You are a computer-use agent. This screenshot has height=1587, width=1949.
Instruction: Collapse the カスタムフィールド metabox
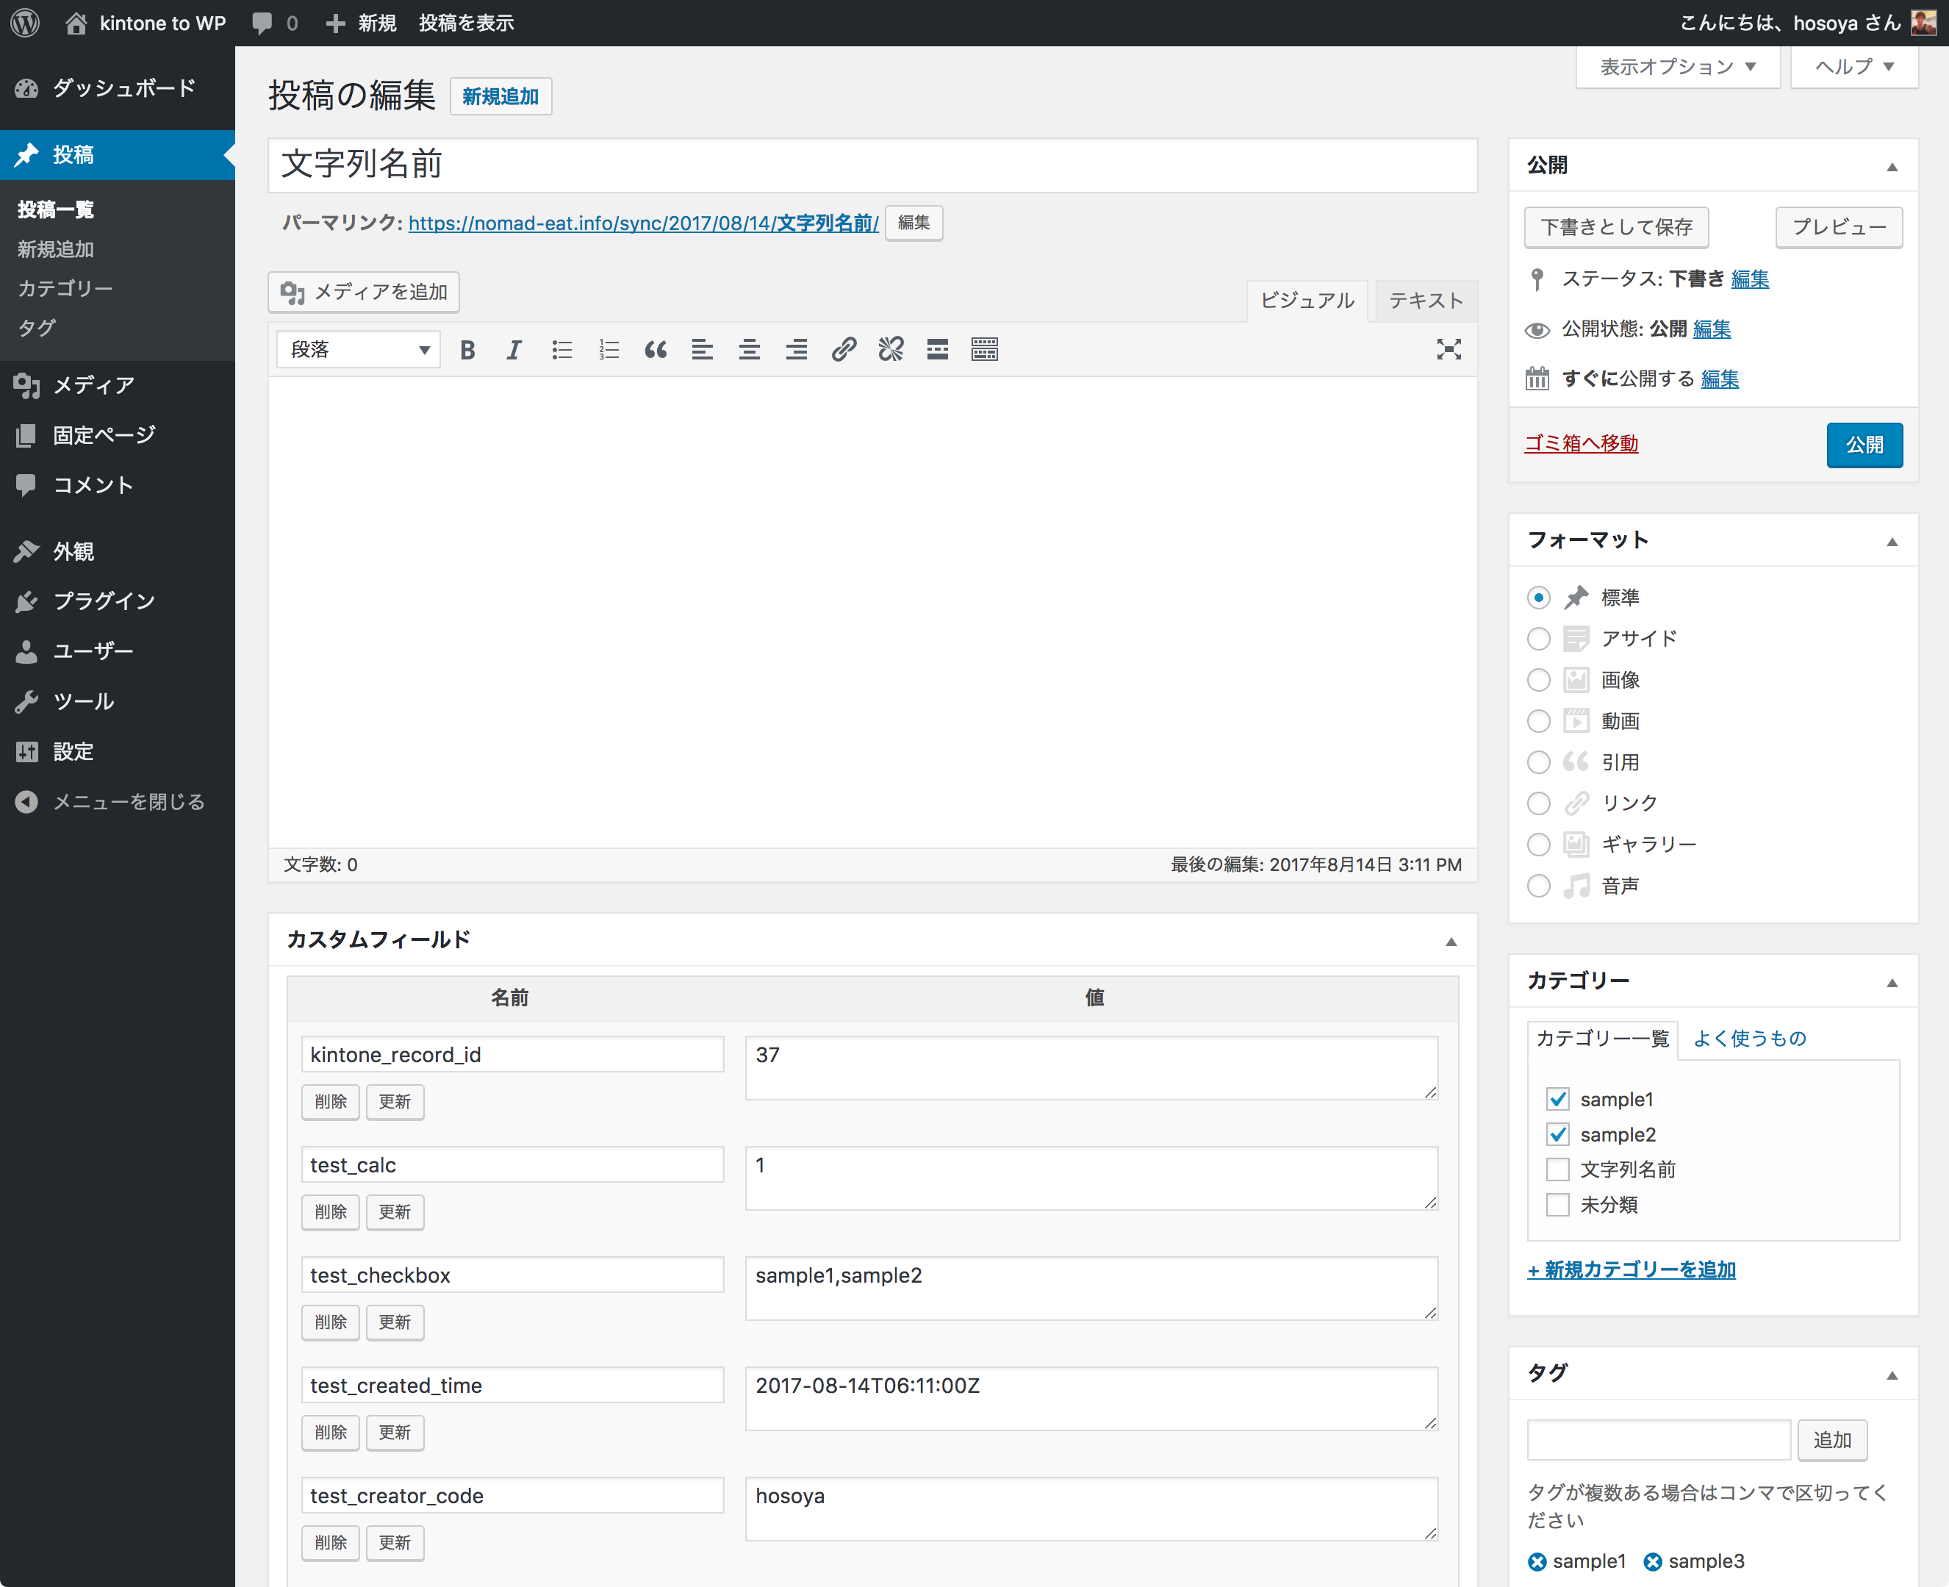pos(1451,942)
